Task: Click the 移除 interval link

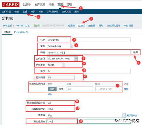Action: click(126, 89)
